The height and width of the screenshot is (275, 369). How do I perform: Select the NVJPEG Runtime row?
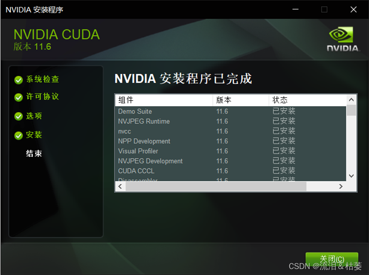tap(231, 122)
